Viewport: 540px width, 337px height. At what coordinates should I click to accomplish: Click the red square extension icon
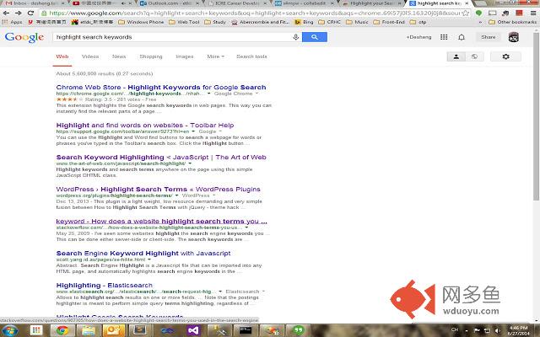[519, 13]
